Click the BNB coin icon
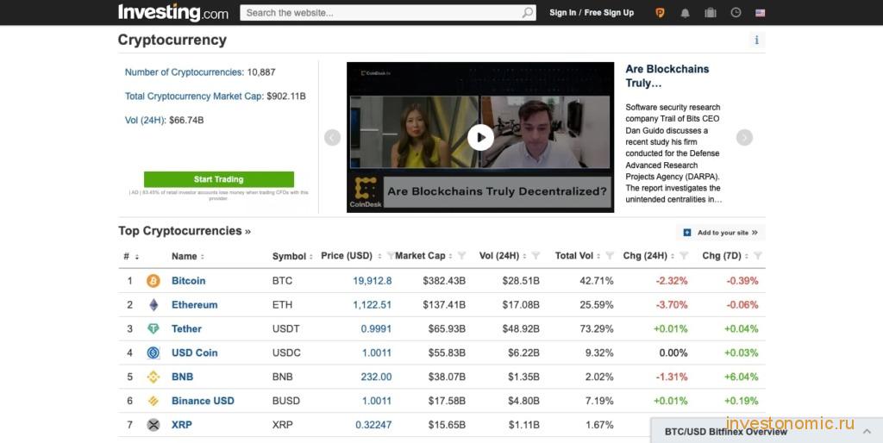Viewport: 883px width, 443px height. coord(153,377)
